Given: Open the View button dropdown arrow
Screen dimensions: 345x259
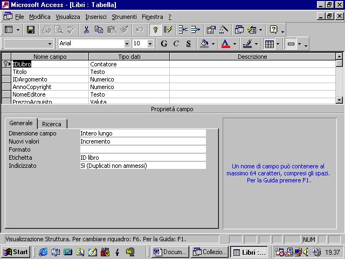Looking at the screenshot, I should point(18,30).
